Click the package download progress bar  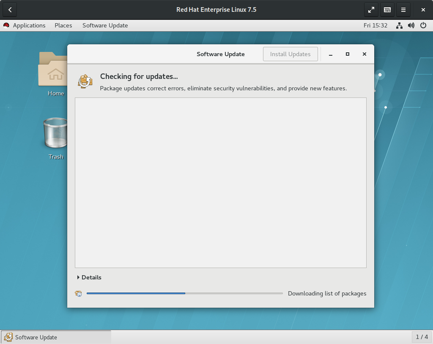[x=184, y=293]
